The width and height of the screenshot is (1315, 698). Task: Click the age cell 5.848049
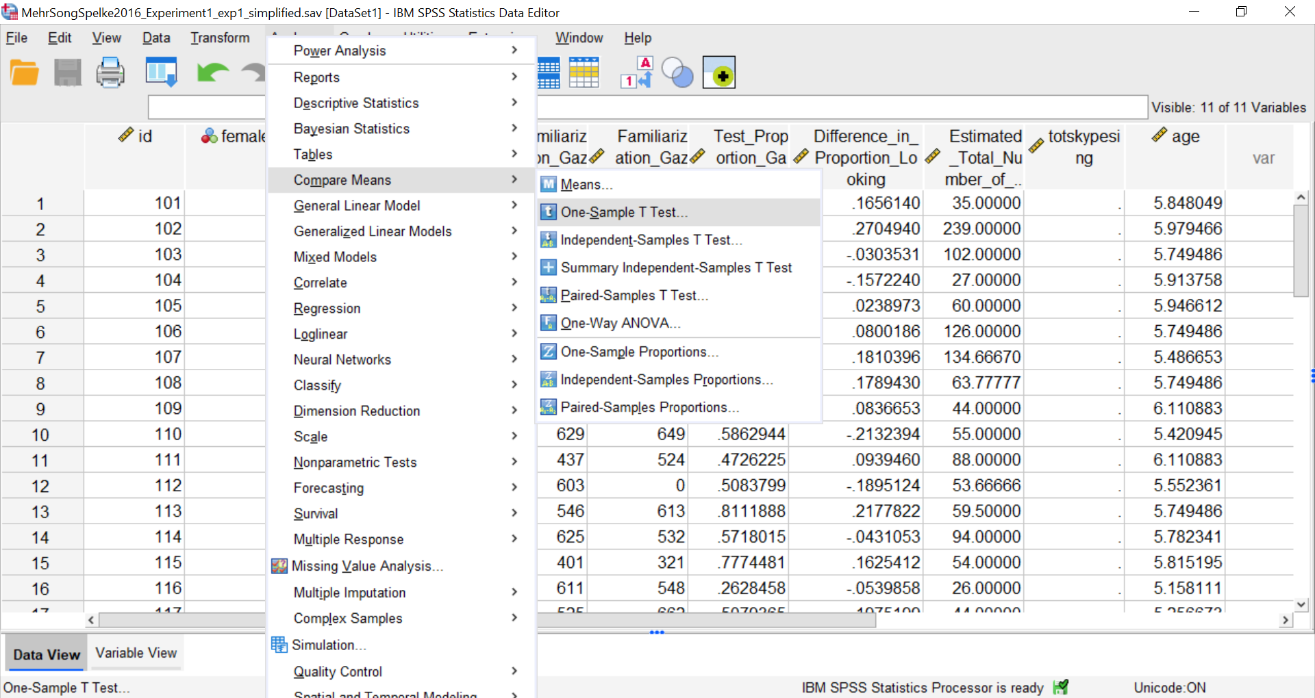[x=1175, y=203]
